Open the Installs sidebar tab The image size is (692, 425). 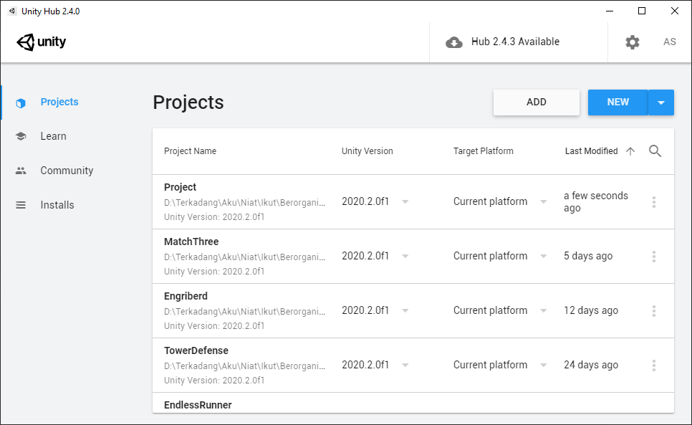(x=57, y=205)
